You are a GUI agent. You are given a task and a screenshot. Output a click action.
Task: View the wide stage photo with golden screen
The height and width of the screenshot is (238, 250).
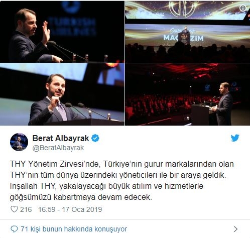188,31
